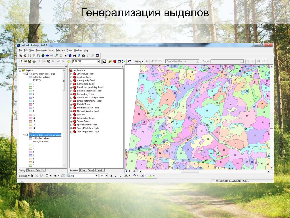Open the File menu

pyautogui.click(x=20, y=50)
